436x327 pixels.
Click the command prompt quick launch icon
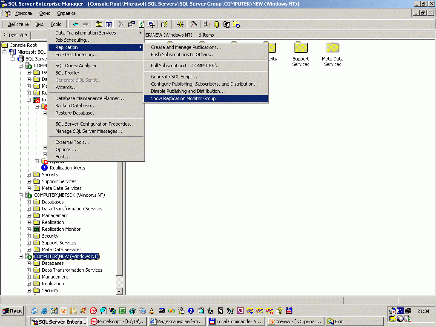[161, 310]
